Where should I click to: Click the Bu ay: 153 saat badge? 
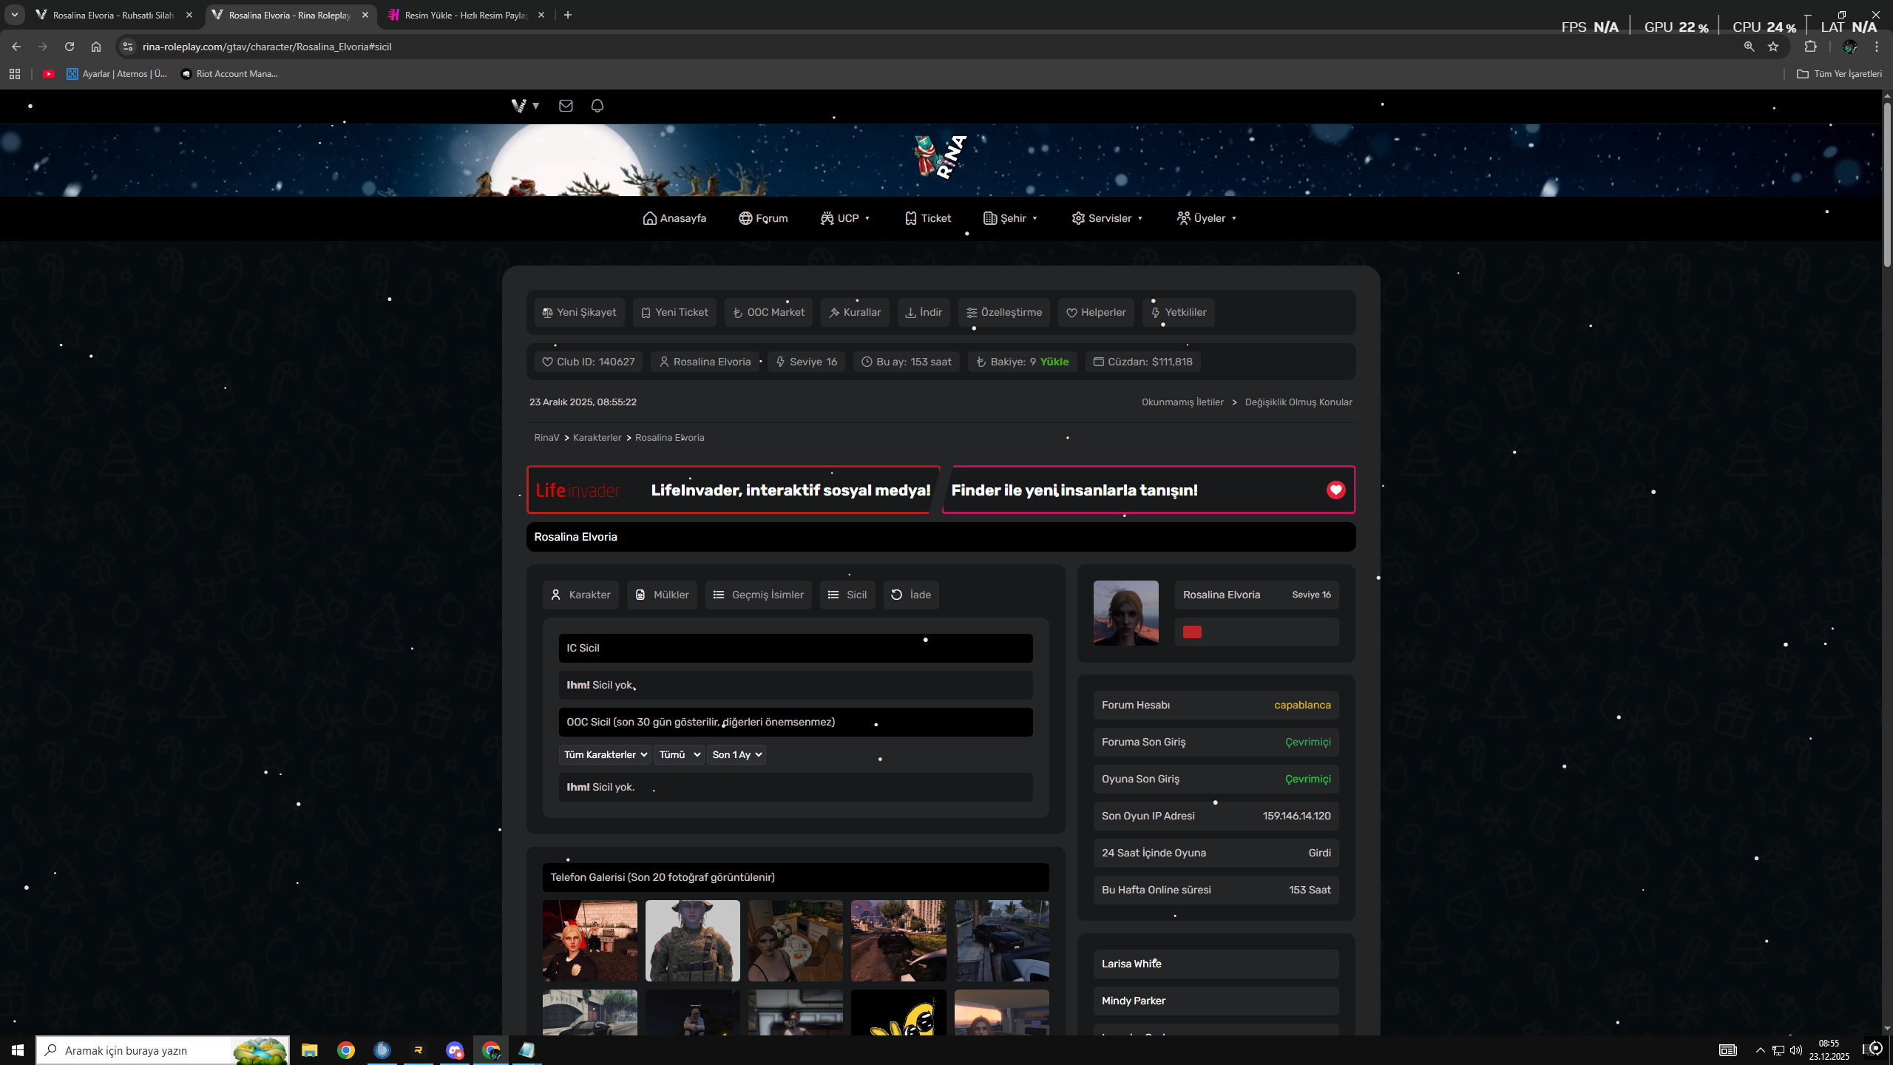tap(907, 362)
